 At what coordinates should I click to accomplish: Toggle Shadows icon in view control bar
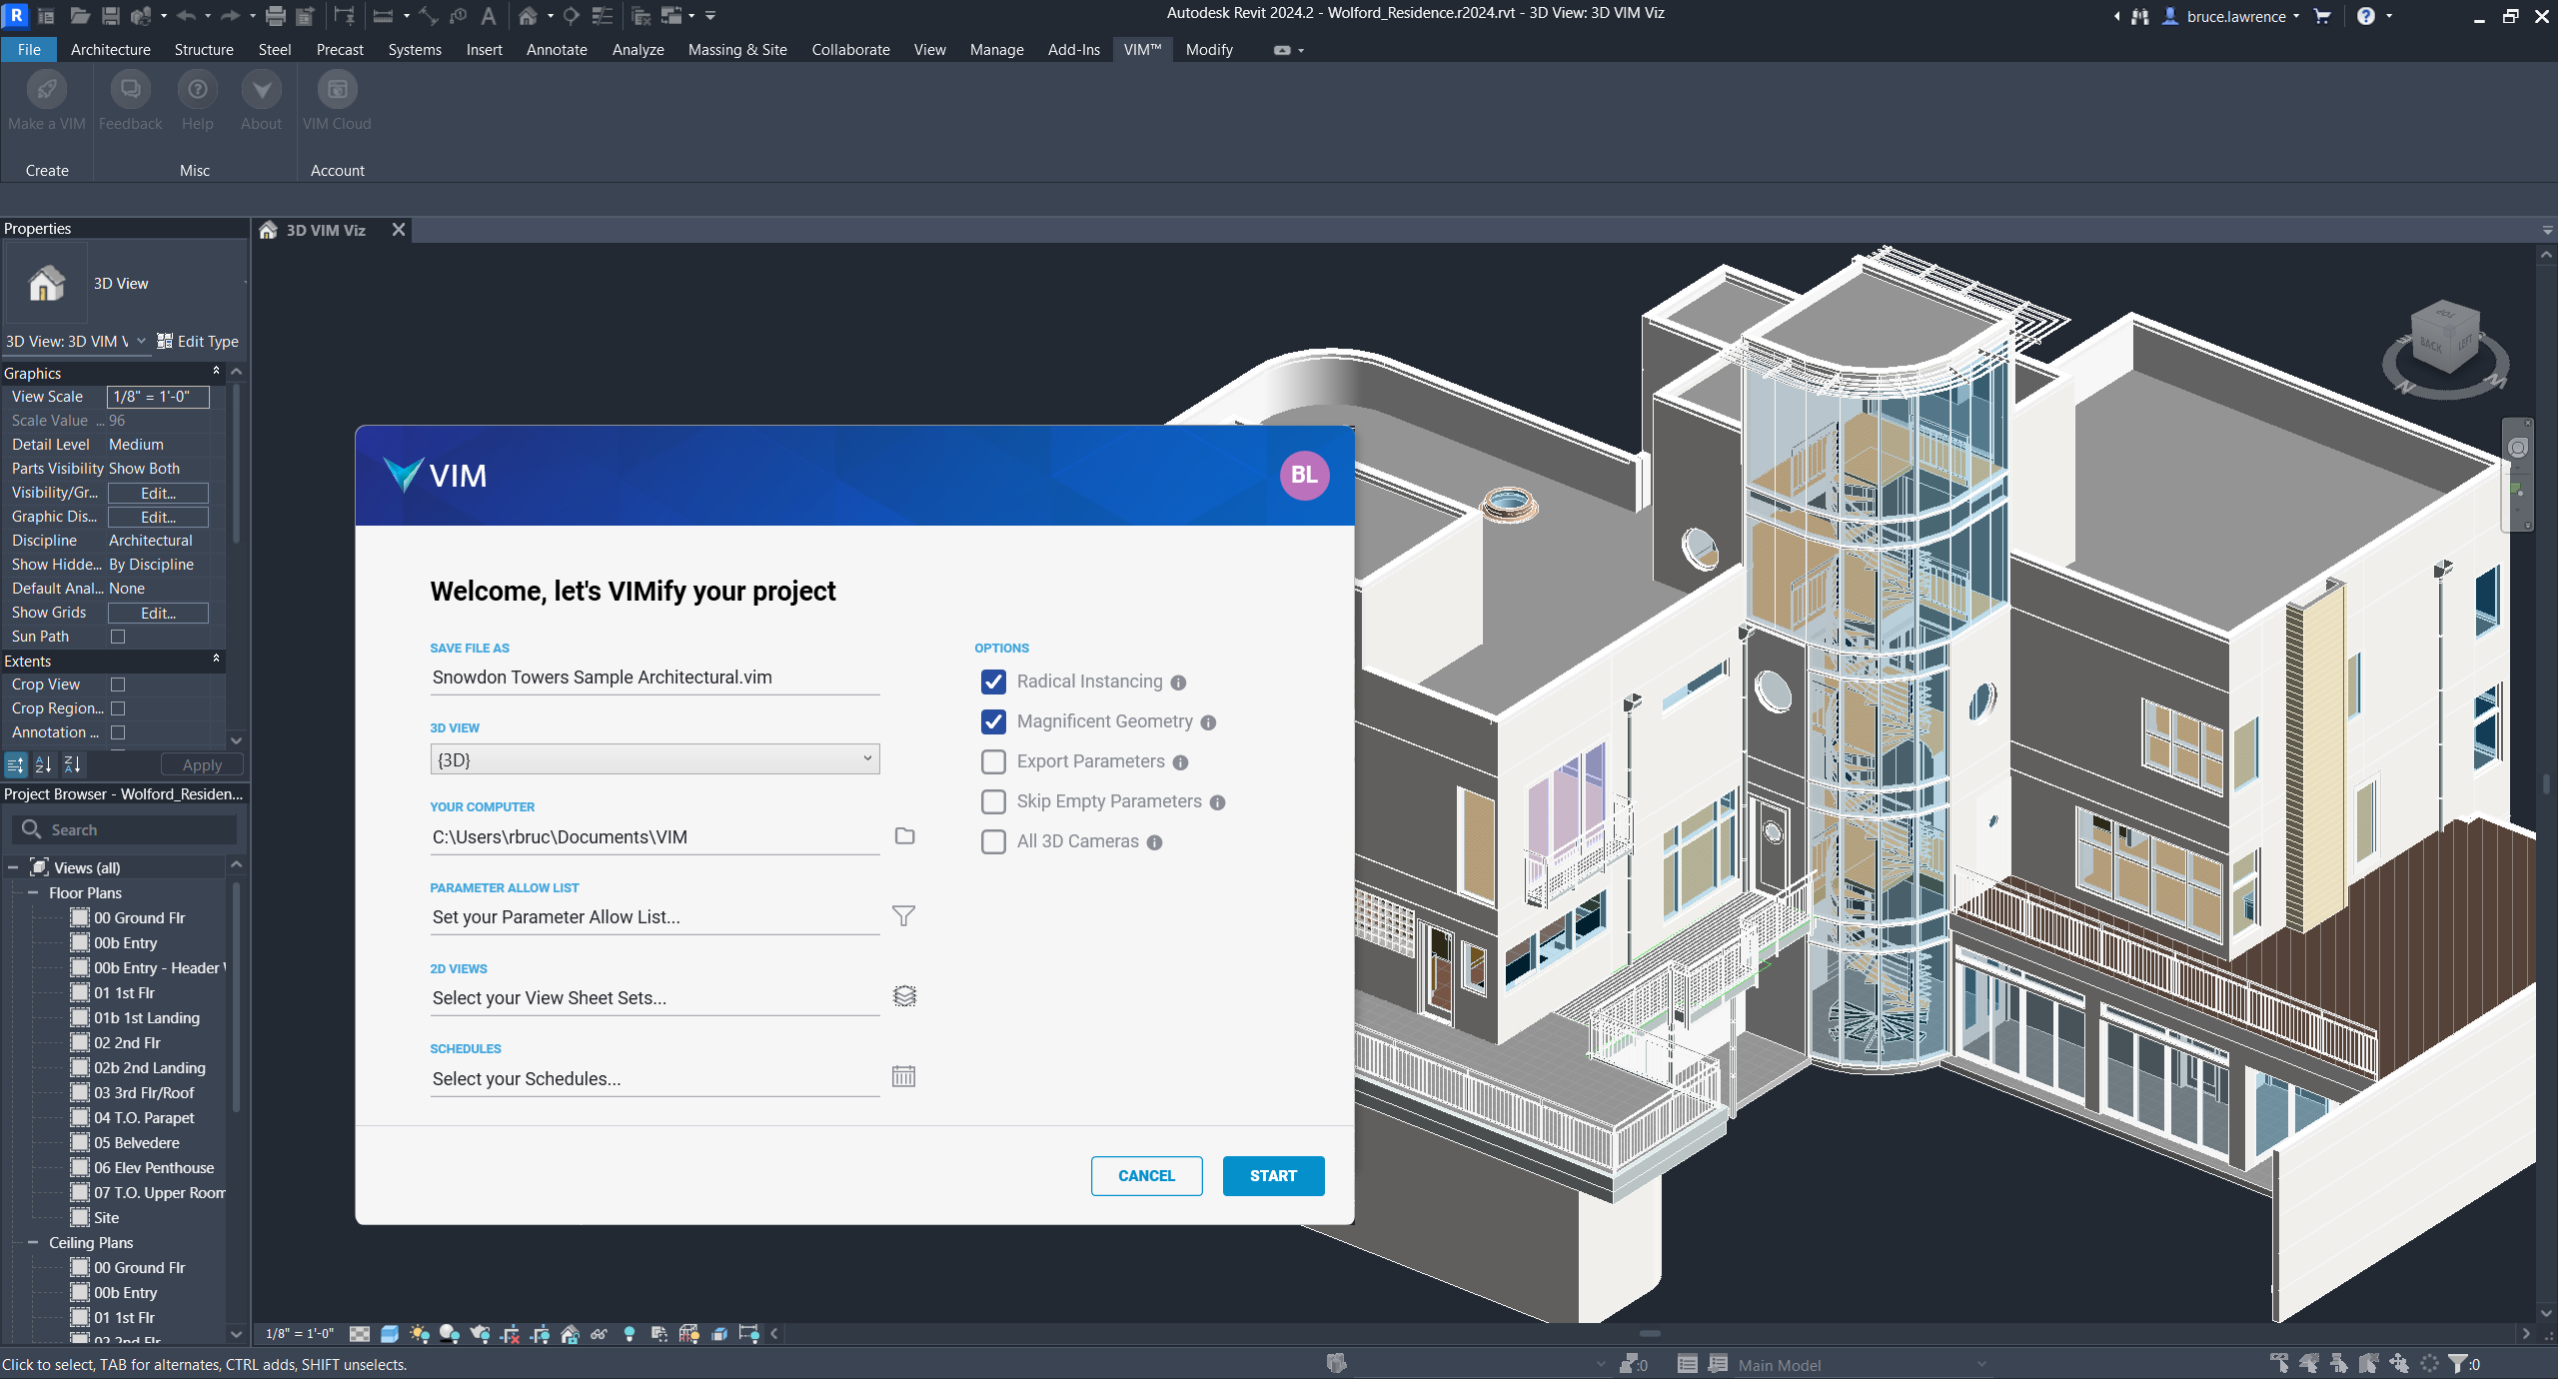(x=450, y=1334)
